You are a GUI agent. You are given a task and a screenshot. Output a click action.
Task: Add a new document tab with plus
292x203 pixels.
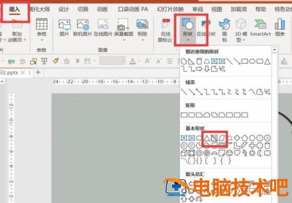point(38,72)
